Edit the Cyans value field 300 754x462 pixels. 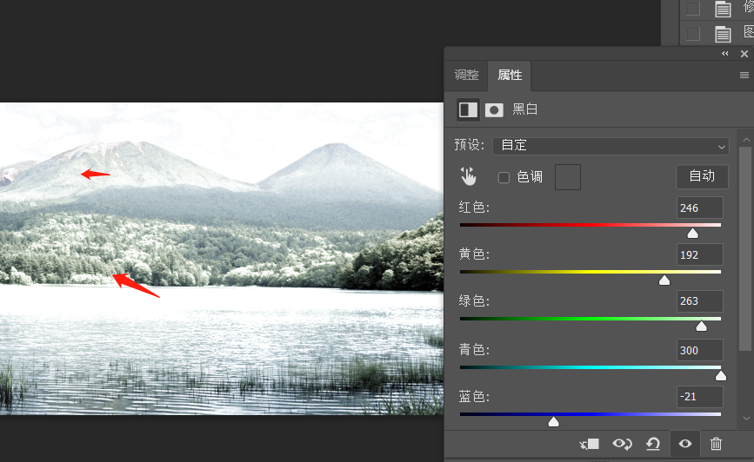click(x=700, y=350)
